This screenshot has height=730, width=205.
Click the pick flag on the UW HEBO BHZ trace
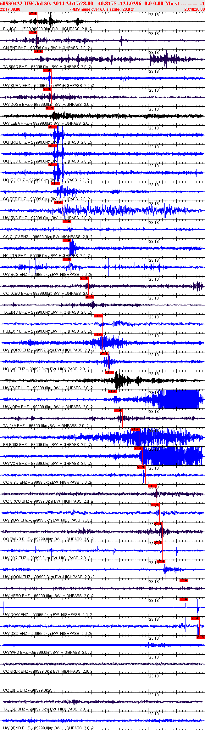point(184,580)
